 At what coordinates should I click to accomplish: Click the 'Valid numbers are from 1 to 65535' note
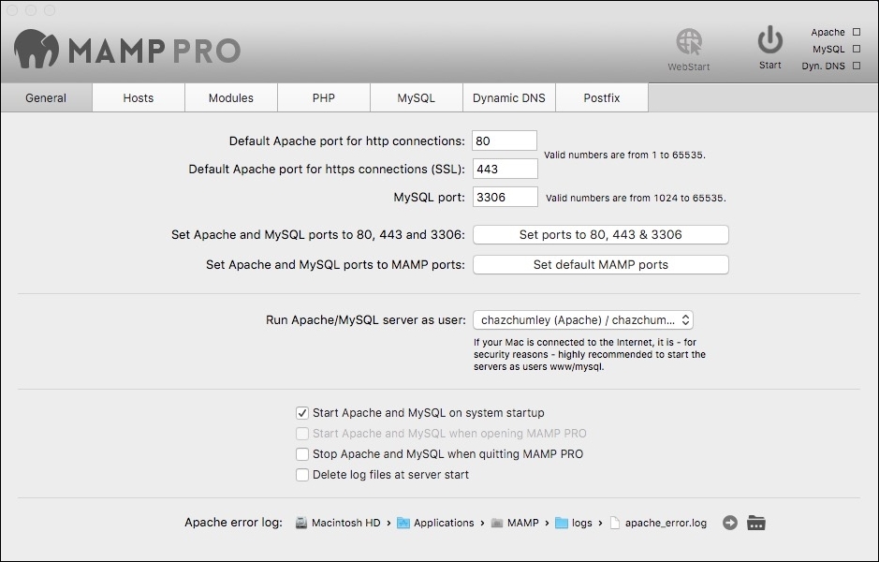625,155
